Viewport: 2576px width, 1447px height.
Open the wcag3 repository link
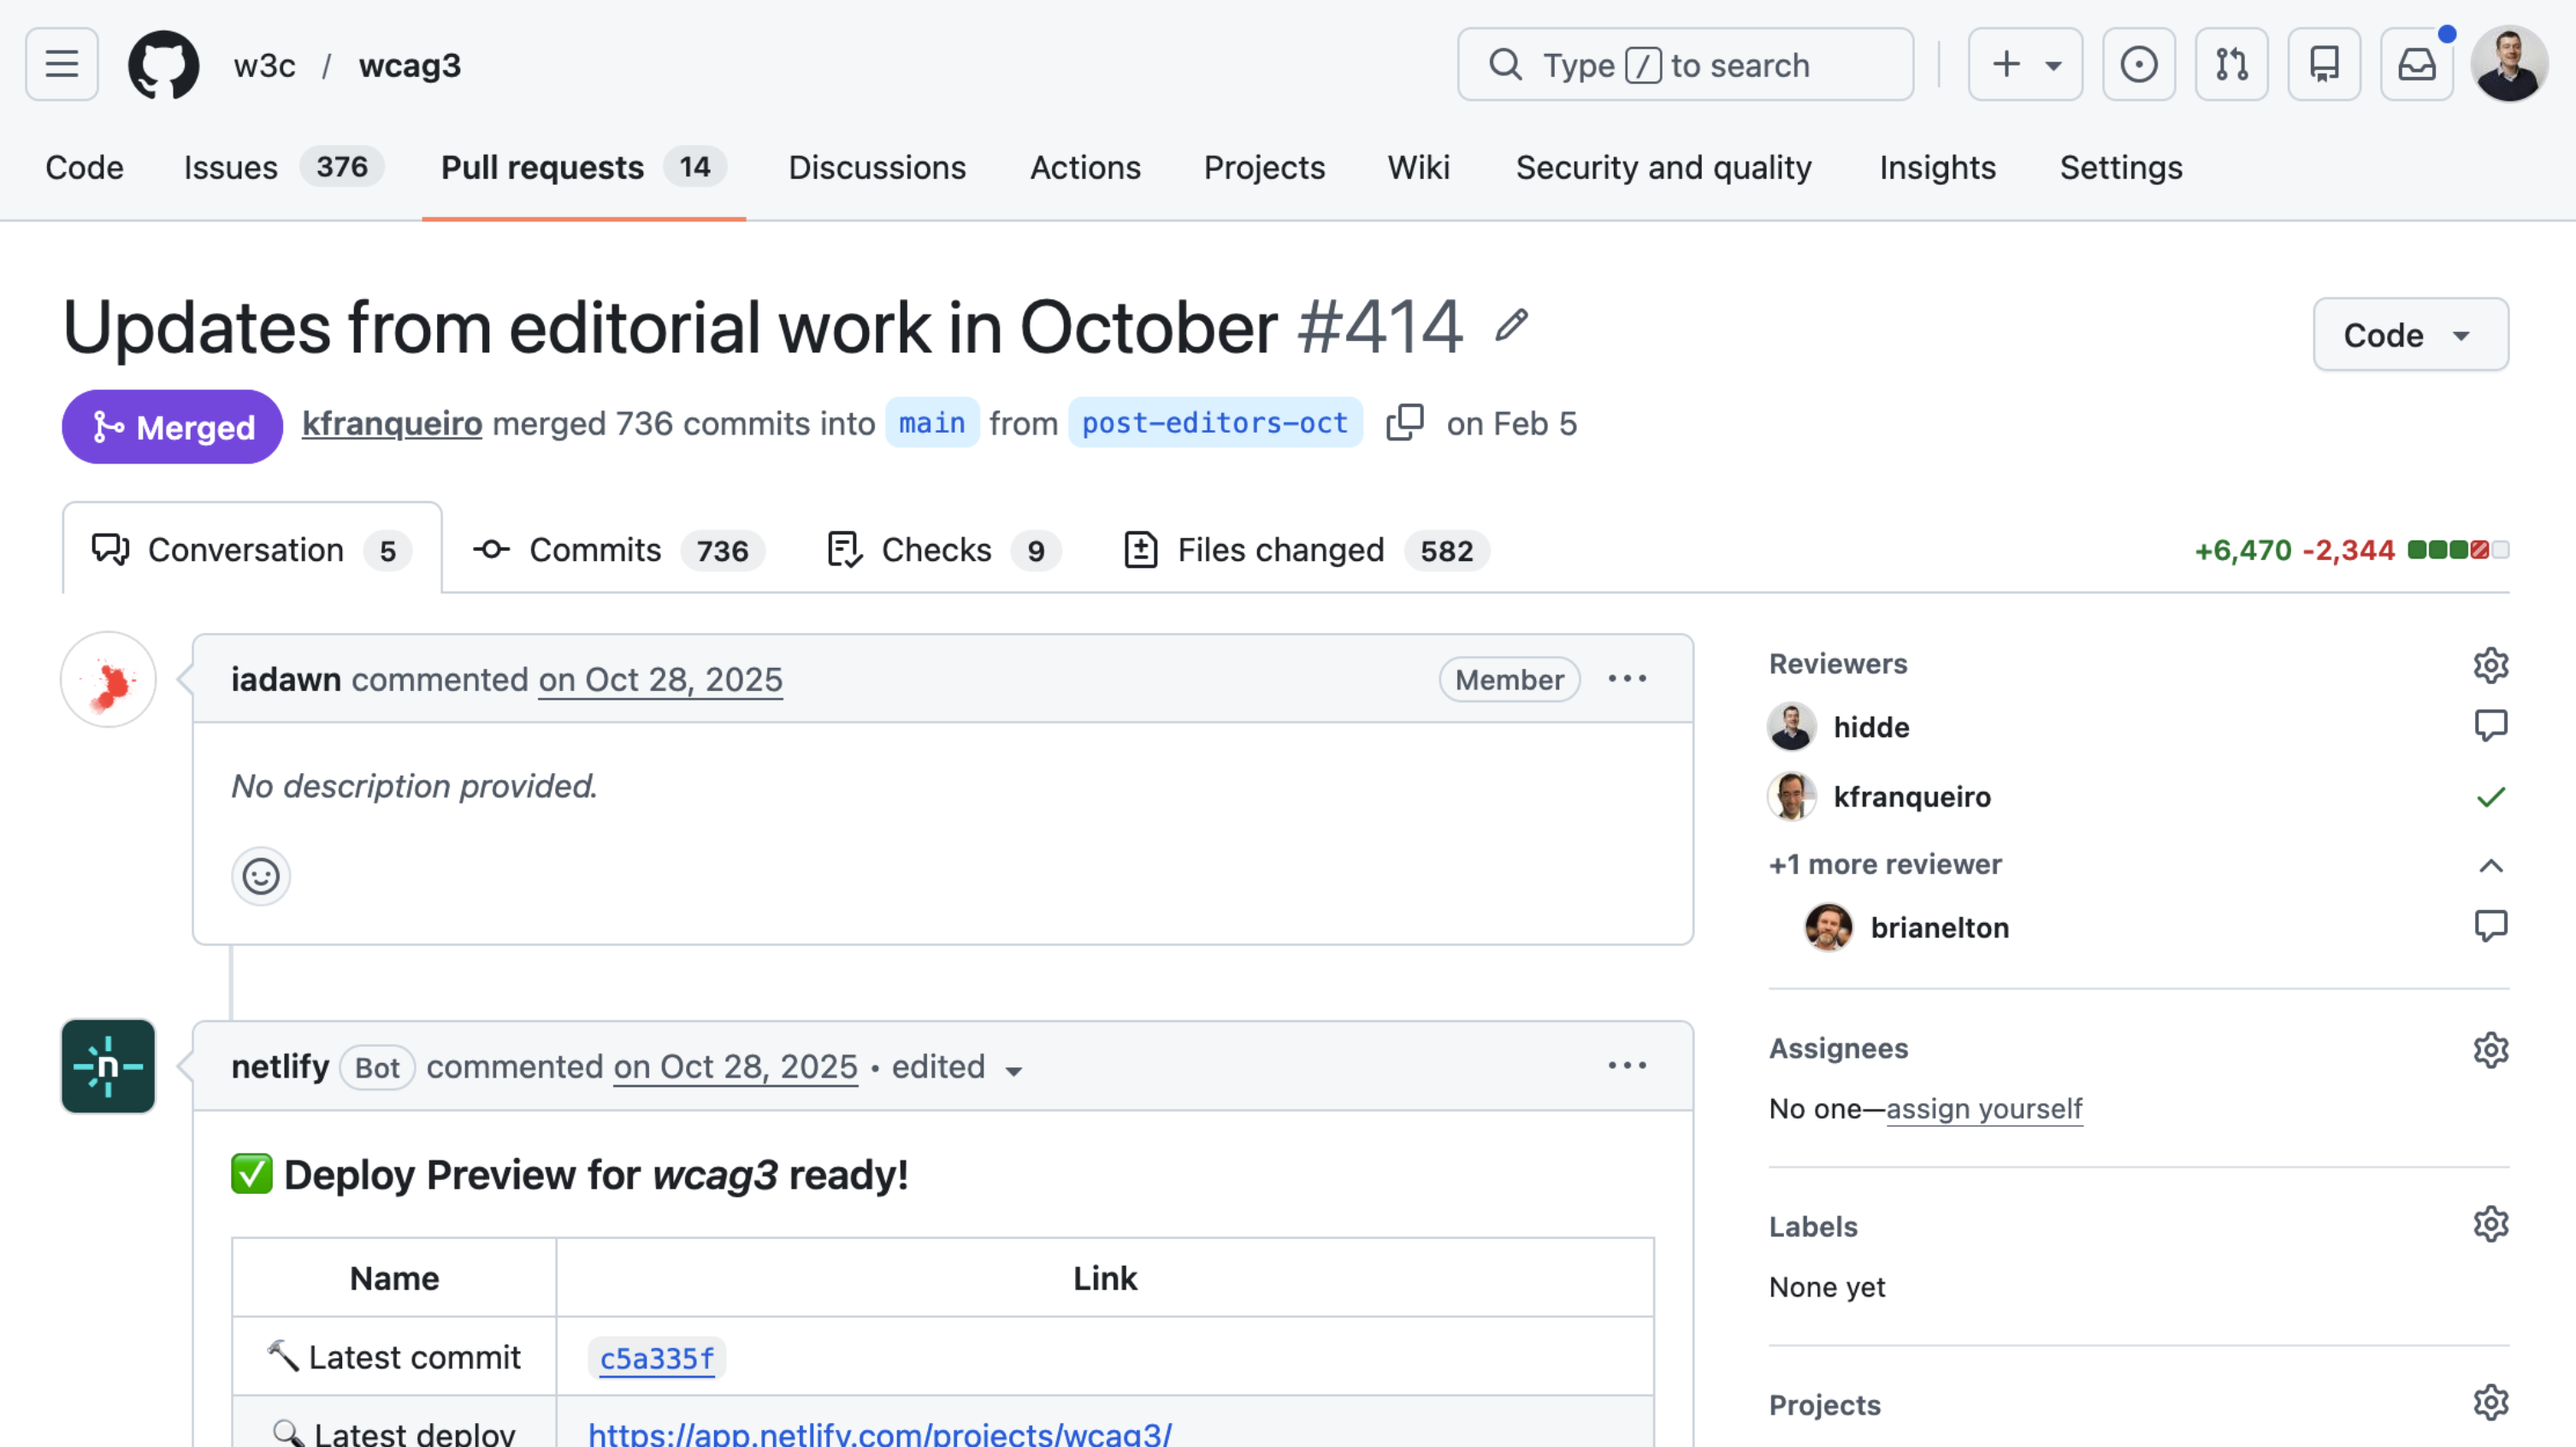tap(410, 66)
